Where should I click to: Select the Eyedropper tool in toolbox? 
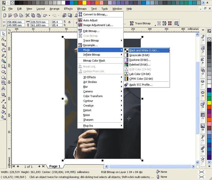(3, 101)
